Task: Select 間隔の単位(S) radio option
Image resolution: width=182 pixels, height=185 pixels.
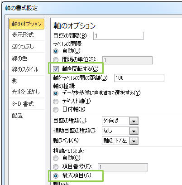Action: pos(56,60)
